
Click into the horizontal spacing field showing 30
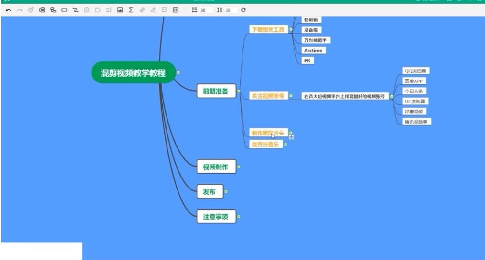(x=206, y=10)
